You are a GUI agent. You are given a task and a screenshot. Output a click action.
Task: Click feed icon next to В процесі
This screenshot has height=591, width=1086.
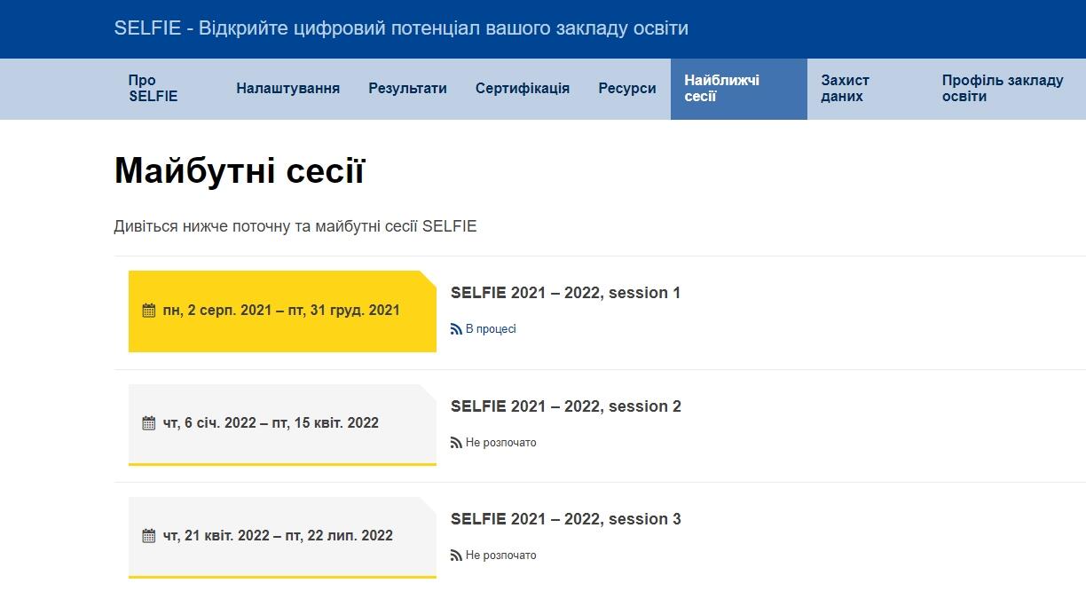[x=456, y=329]
